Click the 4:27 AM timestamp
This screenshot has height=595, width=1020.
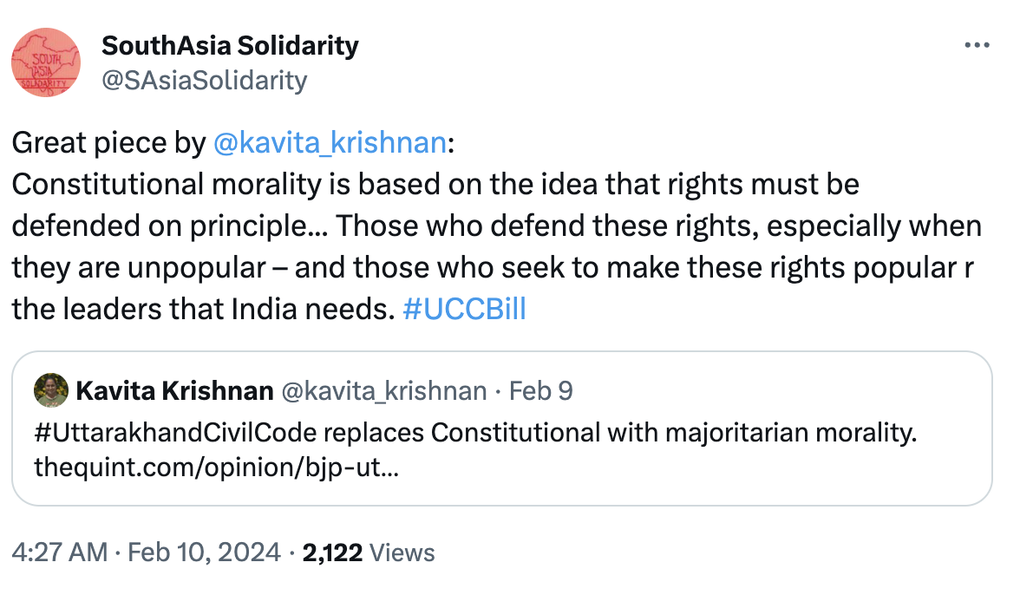click(x=59, y=552)
